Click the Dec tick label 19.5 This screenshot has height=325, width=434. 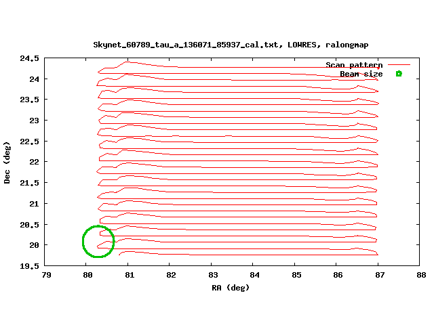29,266
